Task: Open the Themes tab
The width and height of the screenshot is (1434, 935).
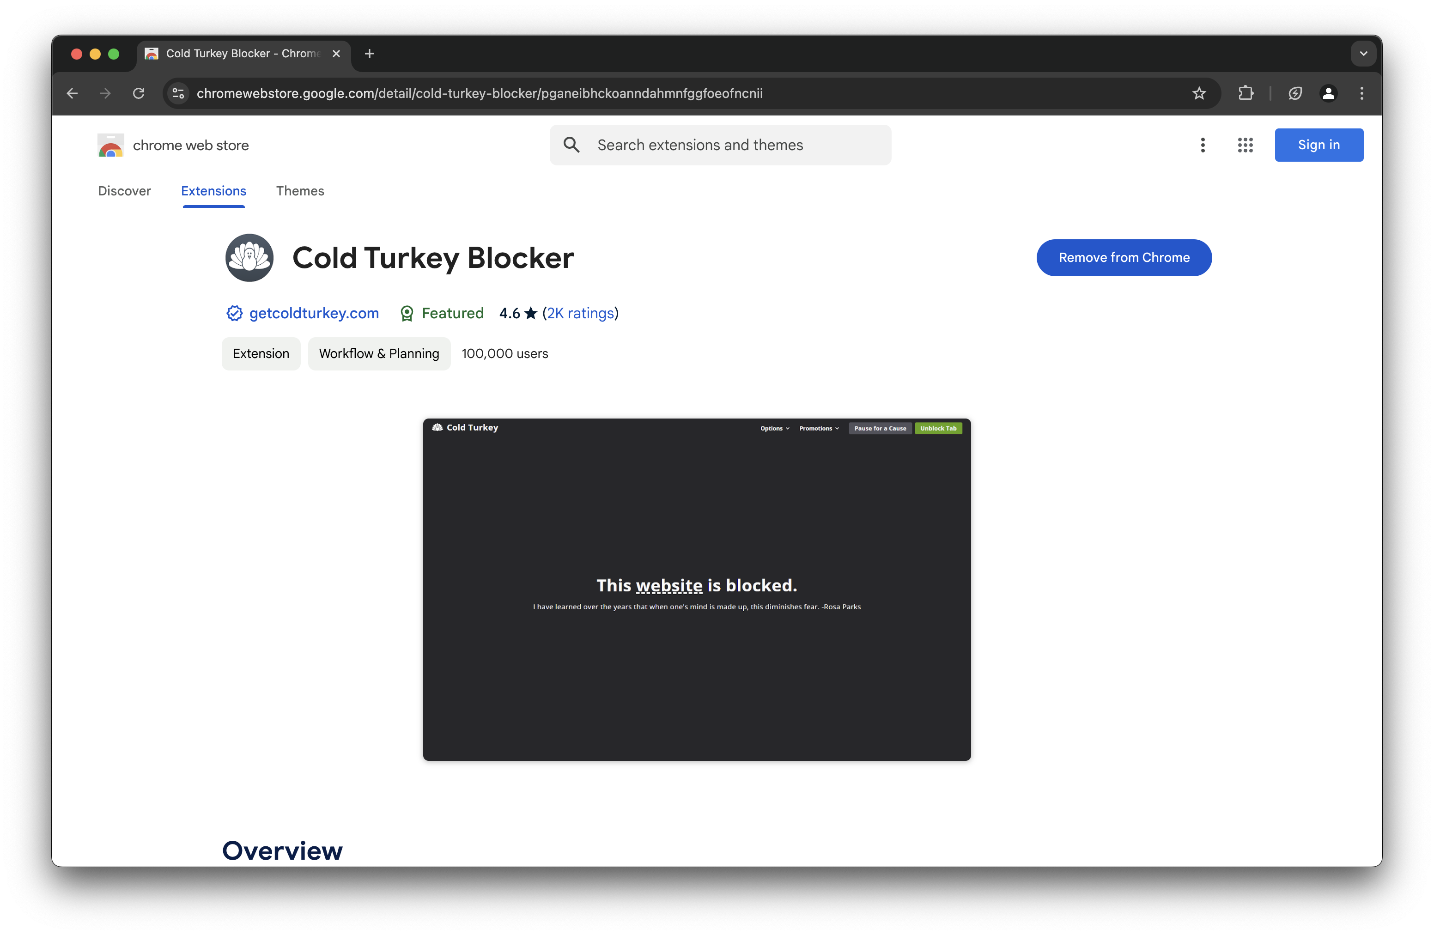Action: pos(300,191)
